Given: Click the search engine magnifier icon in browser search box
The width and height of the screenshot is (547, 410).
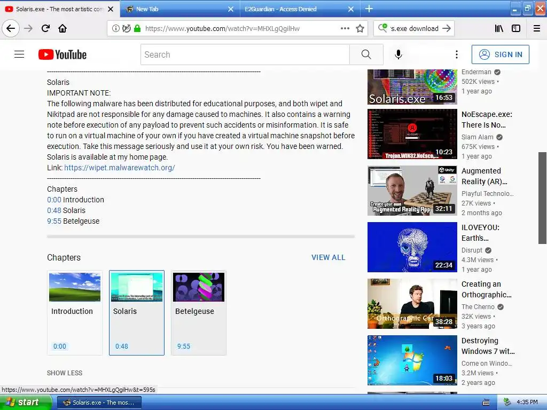Looking at the screenshot, I should (x=382, y=28).
